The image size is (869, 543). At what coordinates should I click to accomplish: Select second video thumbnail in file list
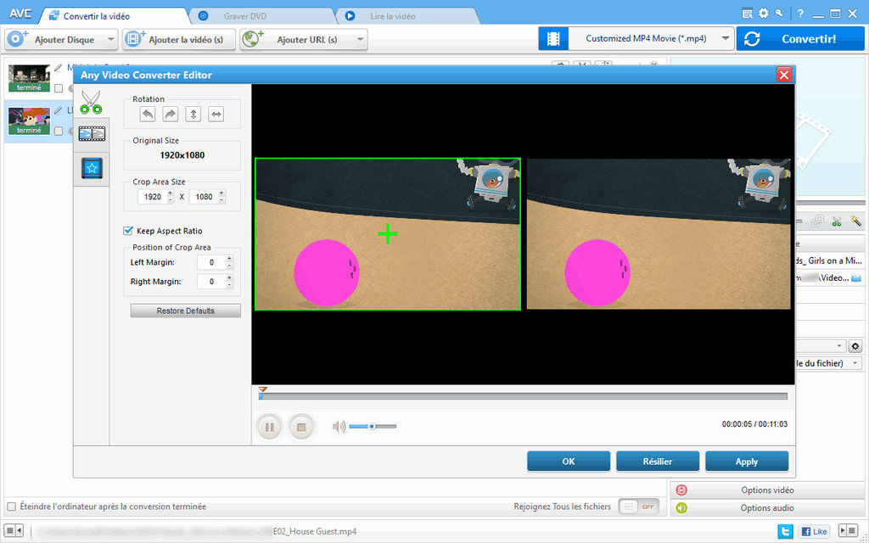[x=29, y=122]
